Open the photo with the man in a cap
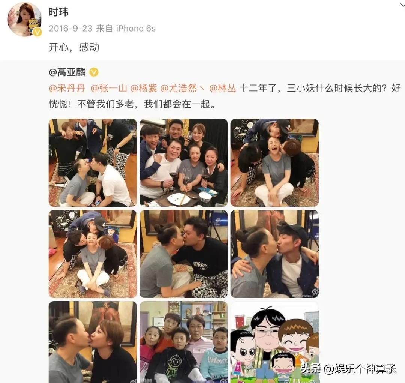Image resolution: width=405 pixels, height=383 pixels. (x=274, y=254)
